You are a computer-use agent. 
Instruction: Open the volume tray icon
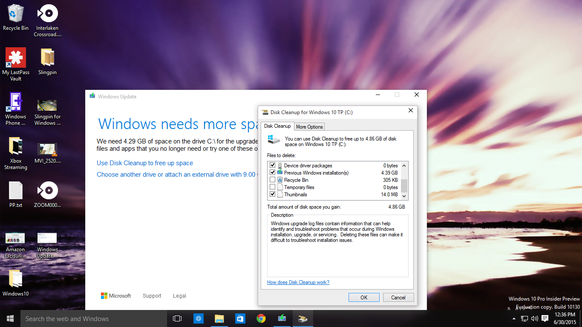535,318
